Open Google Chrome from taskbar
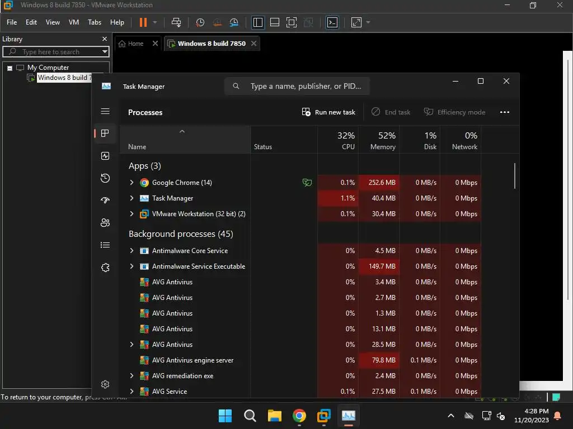The height and width of the screenshot is (429, 573). (x=299, y=416)
